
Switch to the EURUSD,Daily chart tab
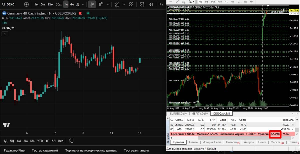[x=178, y=114]
